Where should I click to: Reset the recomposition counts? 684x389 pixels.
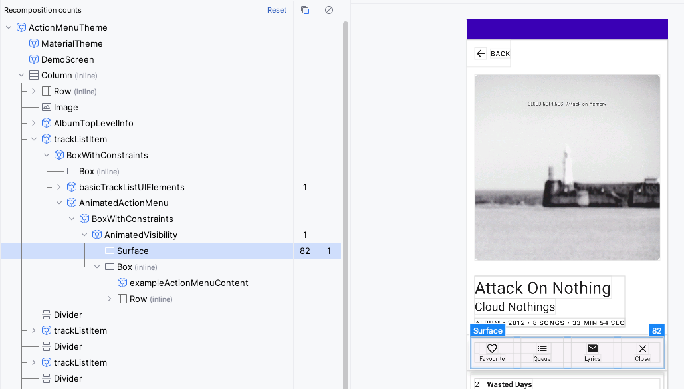[x=277, y=9]
